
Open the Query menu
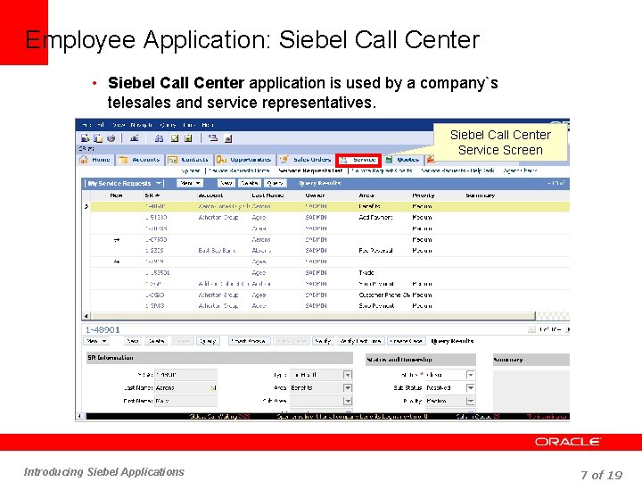click(x=169, y=125)
